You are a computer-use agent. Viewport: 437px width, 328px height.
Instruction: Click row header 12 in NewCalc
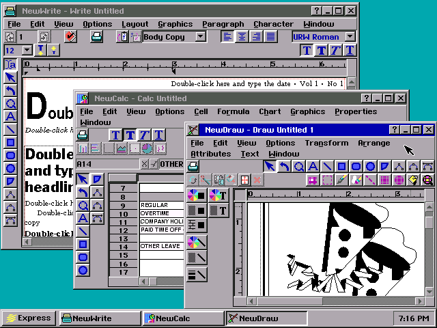click(123, 231)
